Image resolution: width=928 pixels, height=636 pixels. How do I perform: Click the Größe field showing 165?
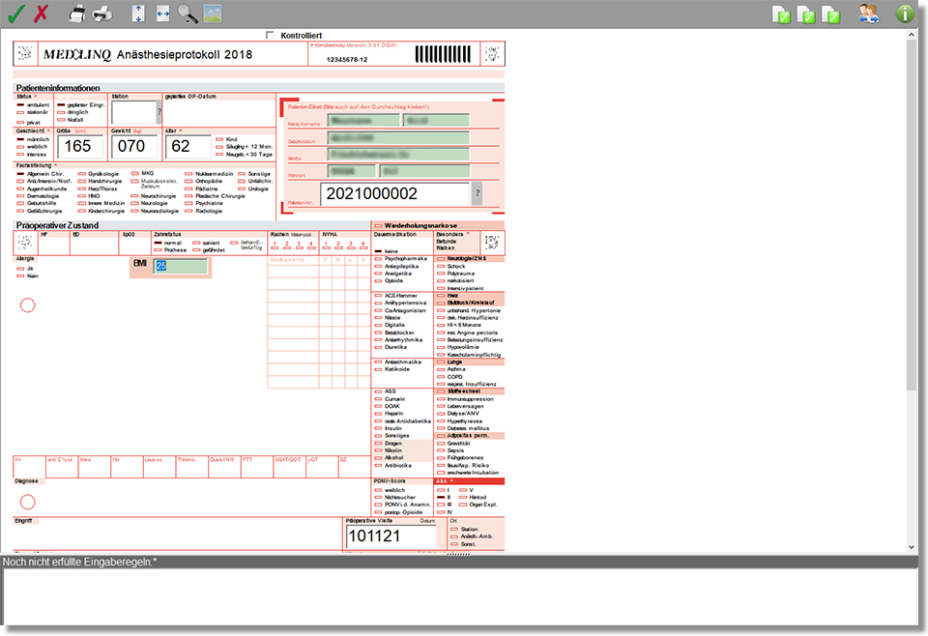tap(80, 146)
